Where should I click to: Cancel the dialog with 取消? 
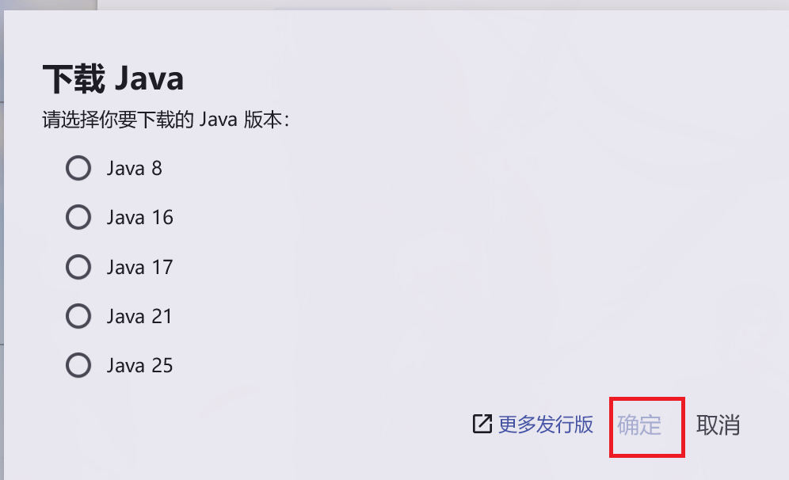718,425
